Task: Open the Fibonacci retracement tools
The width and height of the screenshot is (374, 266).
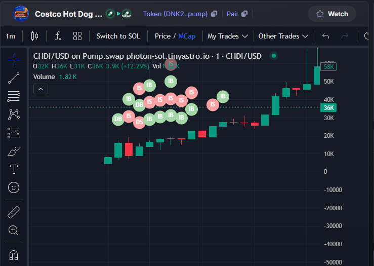Action: pos(14,96)
